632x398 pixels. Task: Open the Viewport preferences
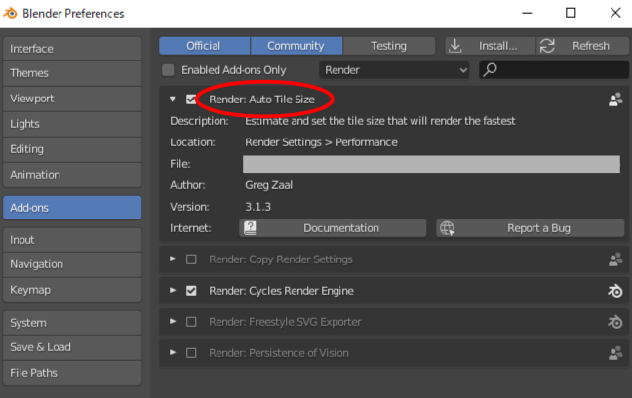[x=72, y=99]
